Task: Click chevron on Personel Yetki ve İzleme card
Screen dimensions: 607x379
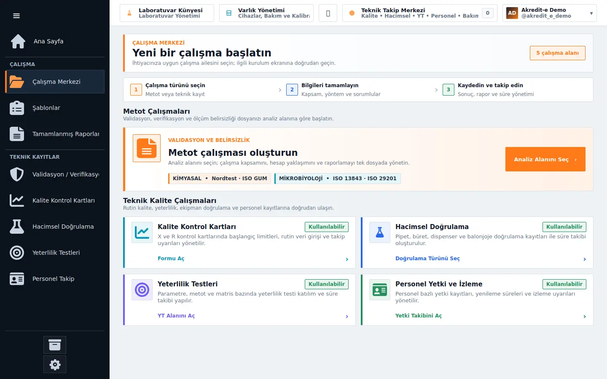Action: (x=585, y=316)
